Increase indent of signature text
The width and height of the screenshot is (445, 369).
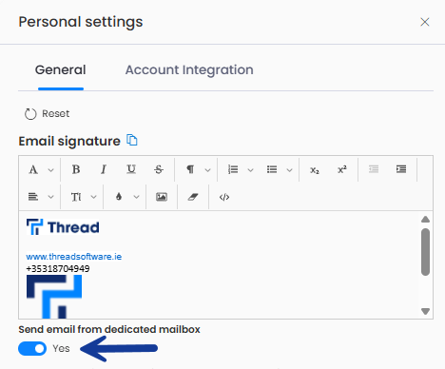point(401,169)
